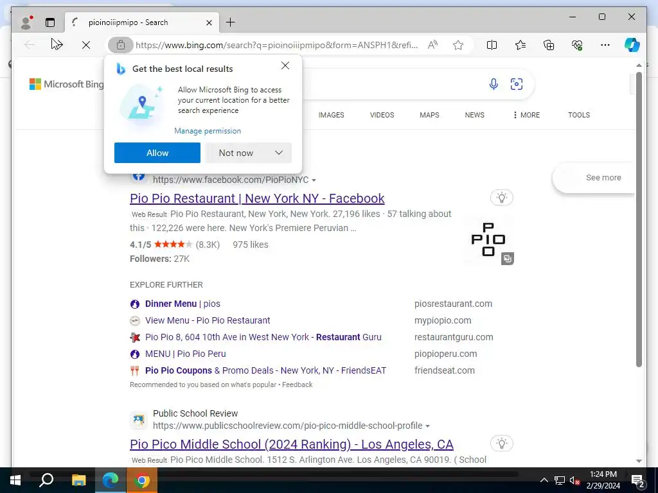Screen dimensions: 658x493
Task: Expand the MORE search menu
Action: pos(527,115)
